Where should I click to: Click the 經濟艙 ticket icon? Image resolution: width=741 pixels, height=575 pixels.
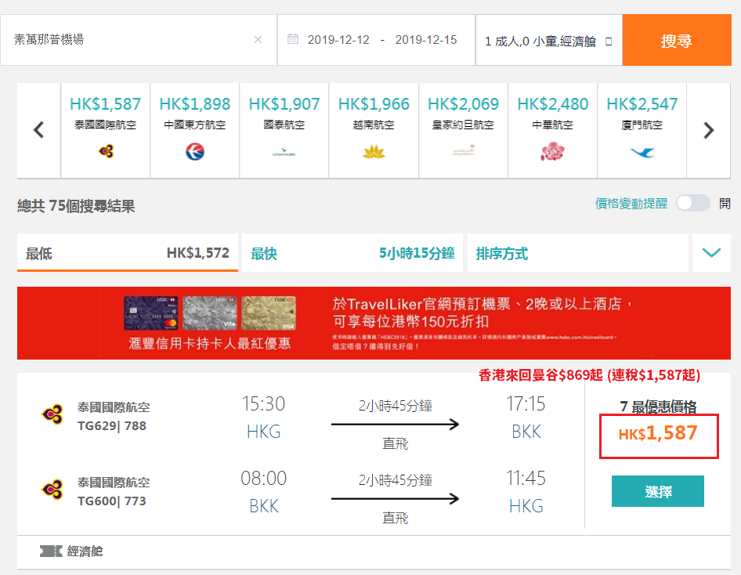click(51, 551)
